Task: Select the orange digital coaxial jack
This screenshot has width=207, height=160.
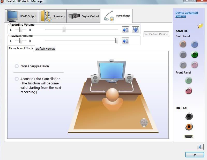Action: point(189,127)
